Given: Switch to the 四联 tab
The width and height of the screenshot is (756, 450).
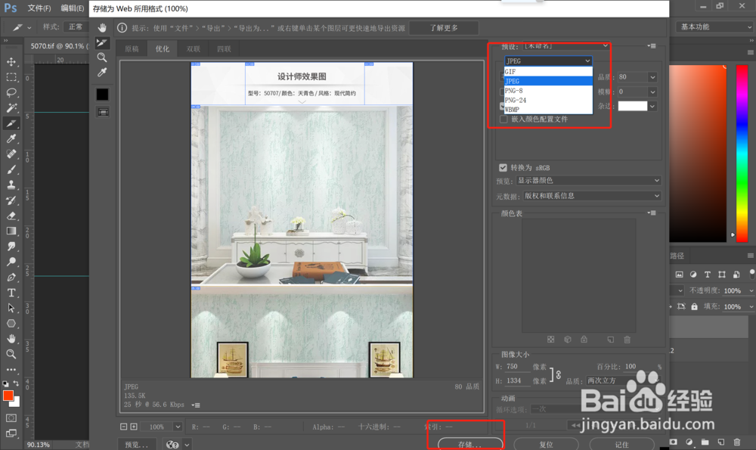Looking at the screenshot, I should (x=225, y=48).
